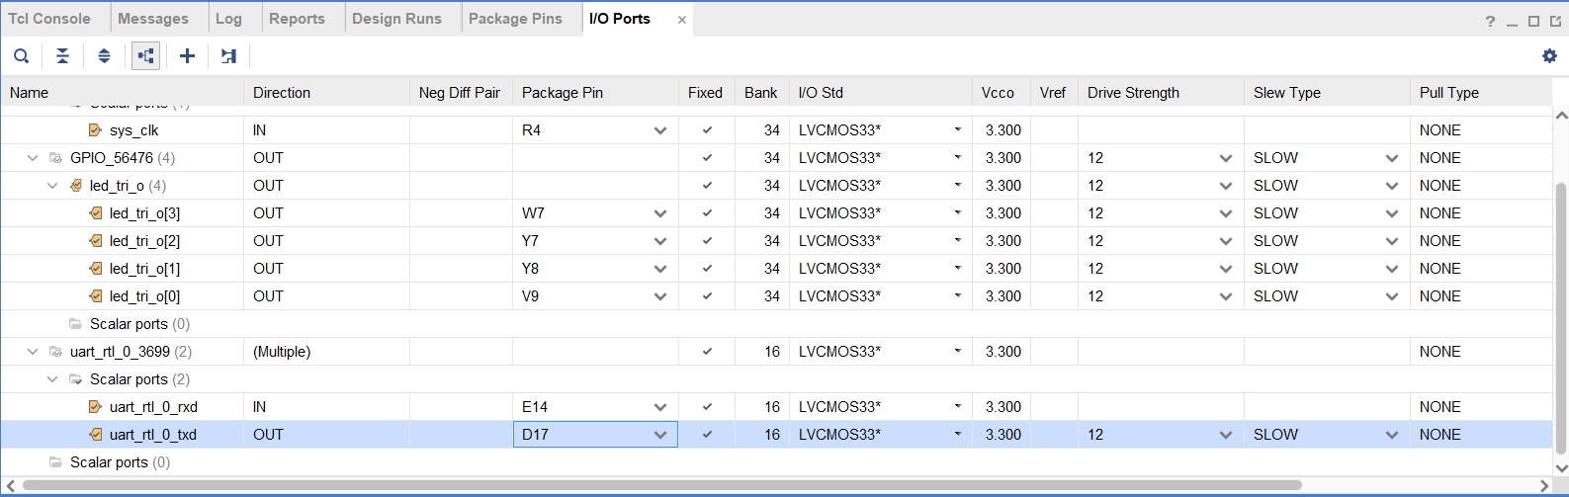Image resolution: width=1569 pixels, height=497 pixels.
Task: Click the Expand All toolbar icon
Action: click(x=104, y=56)
